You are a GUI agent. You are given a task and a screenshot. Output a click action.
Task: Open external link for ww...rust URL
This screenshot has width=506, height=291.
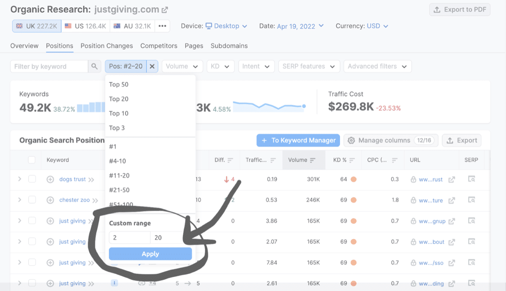pos(452,180)
